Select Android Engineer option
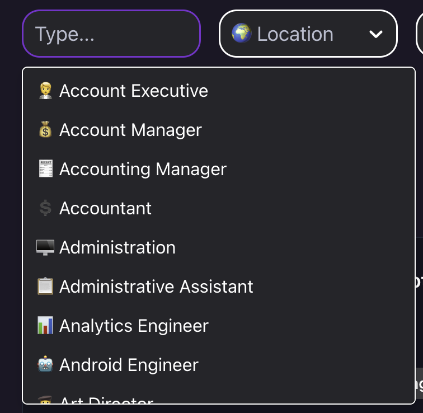The height and width of the screenshot is (413, 423). (129, 365)
